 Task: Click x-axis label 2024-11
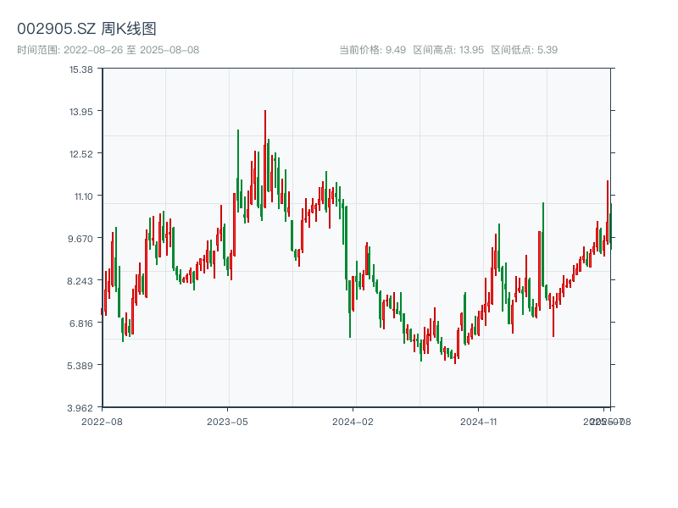(x=478, y=422)
